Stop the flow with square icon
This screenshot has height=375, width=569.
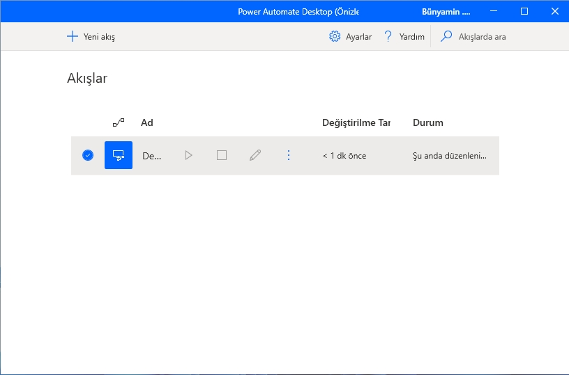pyautogui.click(x=222, y=155)
